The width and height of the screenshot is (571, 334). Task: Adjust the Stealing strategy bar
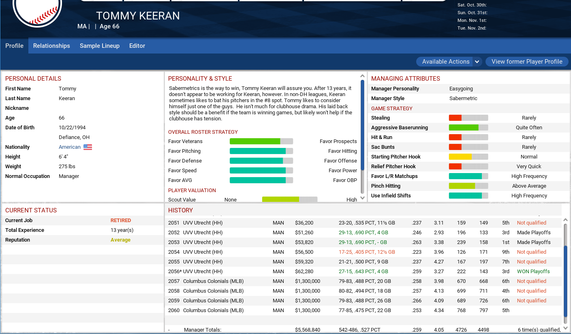pyautogui.click(x=468, y=118)
